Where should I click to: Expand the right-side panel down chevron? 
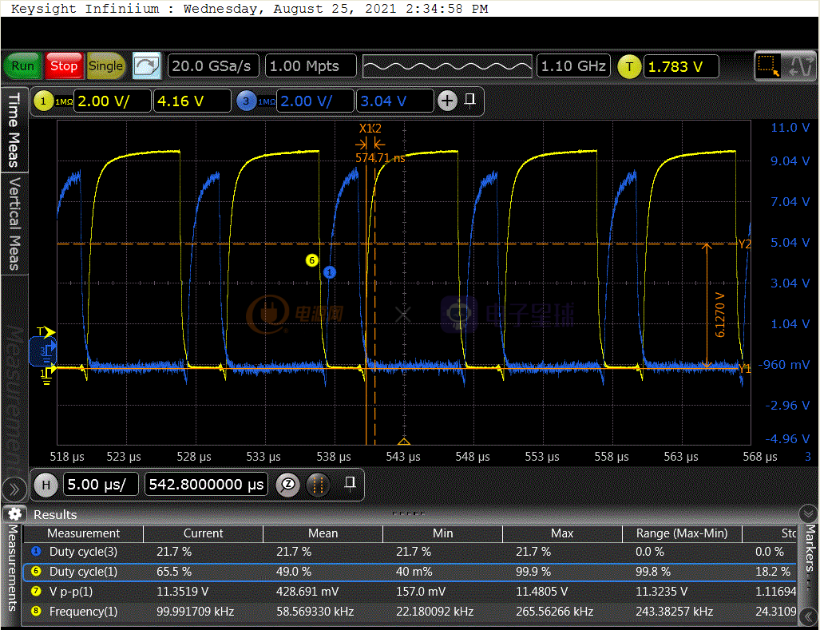pyautogui.click(x=808, y=513)
